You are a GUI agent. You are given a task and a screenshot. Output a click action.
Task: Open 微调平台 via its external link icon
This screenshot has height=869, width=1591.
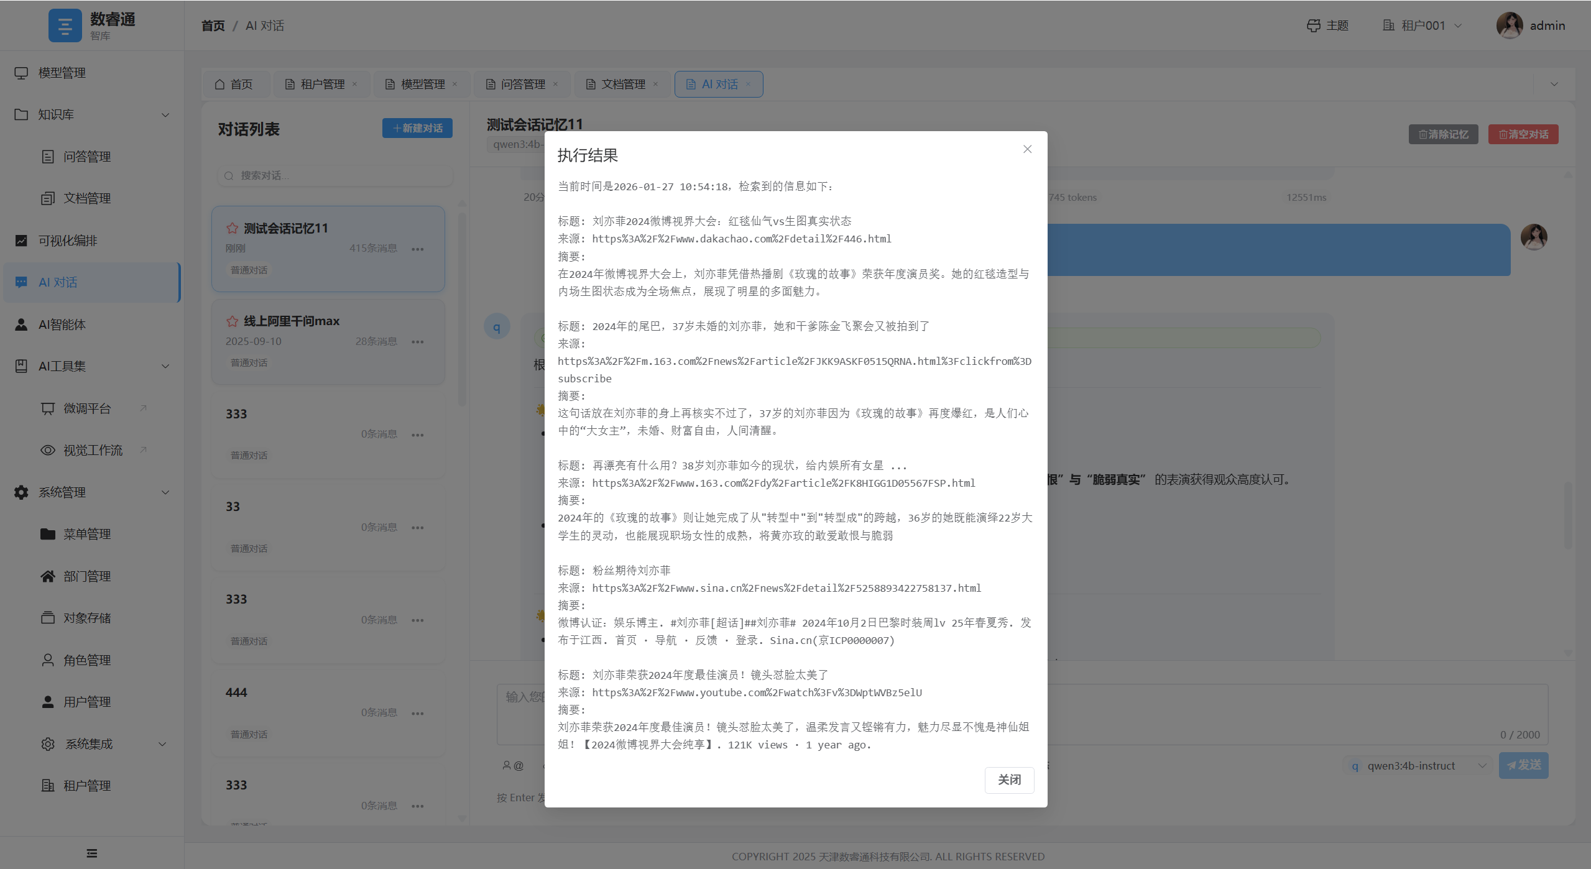(x=144, y=408)
